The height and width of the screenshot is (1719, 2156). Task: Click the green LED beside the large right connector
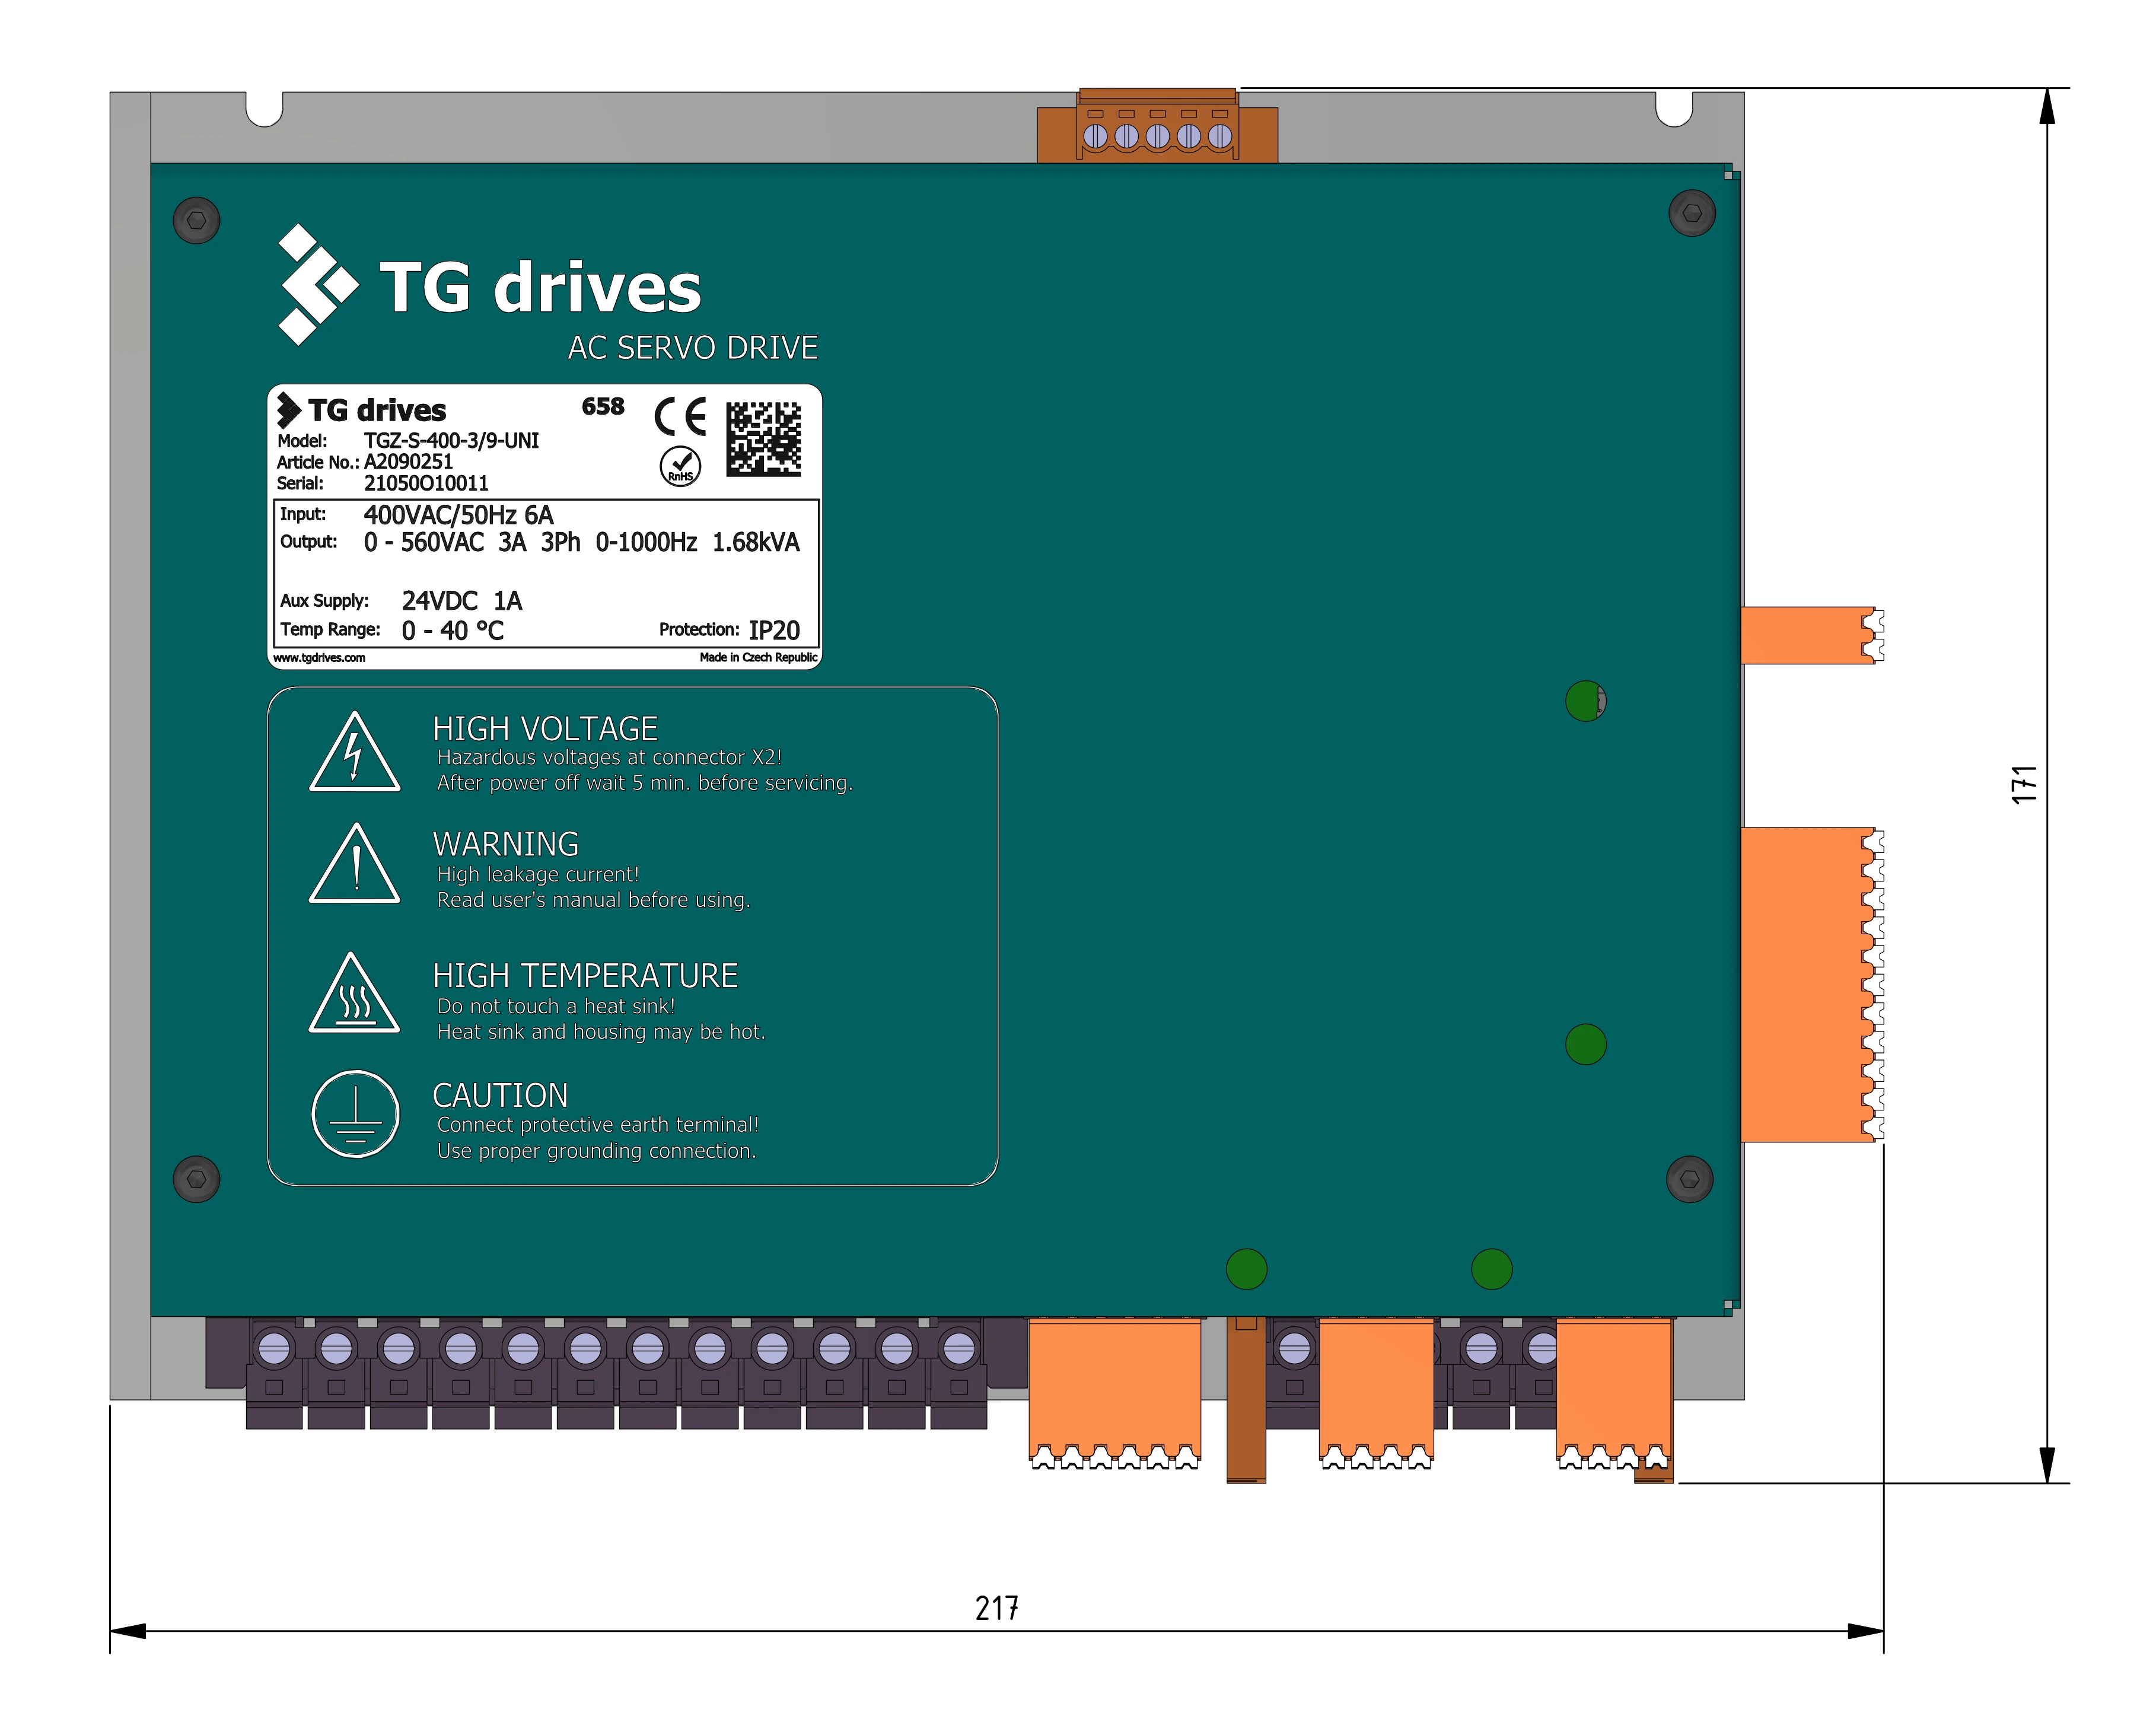click(x=1585, y=1044)
